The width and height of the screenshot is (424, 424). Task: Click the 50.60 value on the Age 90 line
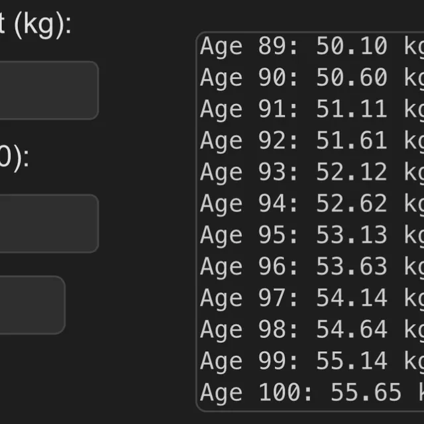pos(351,78)
